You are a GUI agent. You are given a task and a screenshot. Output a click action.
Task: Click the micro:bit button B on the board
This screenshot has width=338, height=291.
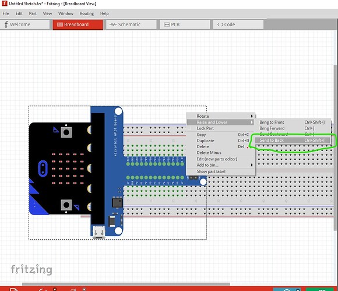66,205
